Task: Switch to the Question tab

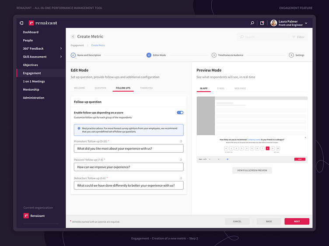Action: coord(100,88)
